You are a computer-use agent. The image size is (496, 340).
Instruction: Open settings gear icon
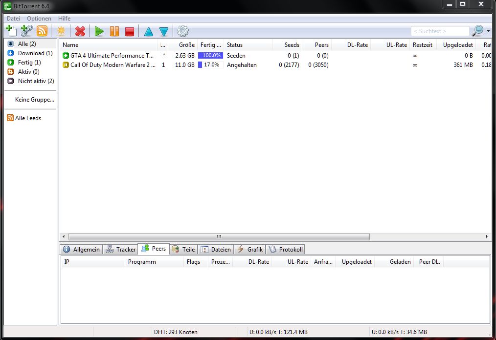[183, 31]
